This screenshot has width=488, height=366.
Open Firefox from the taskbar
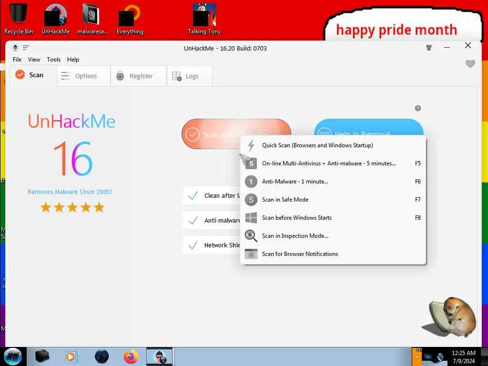point(131,356)
